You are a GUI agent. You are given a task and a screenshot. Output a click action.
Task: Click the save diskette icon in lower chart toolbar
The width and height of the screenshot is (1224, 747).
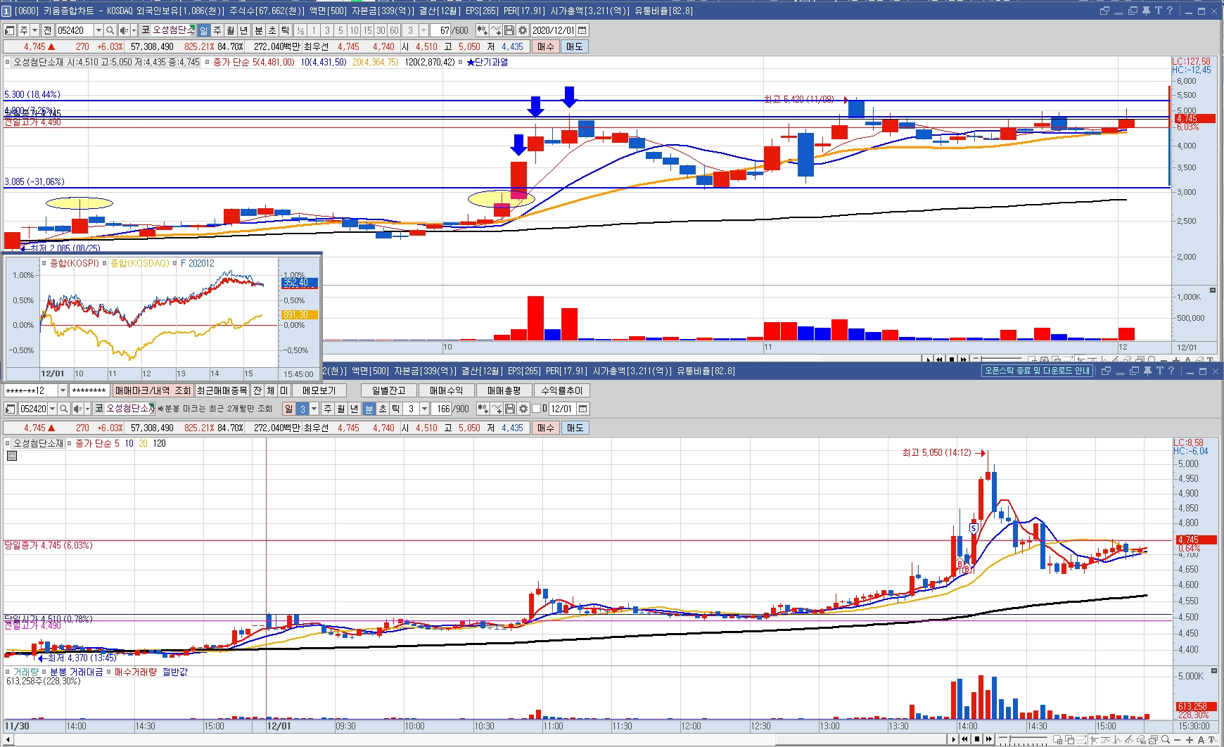pyautogui.click(x=509, y=409)
